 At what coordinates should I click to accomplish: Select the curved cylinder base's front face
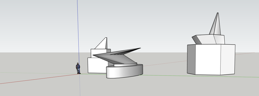(124, 72)
